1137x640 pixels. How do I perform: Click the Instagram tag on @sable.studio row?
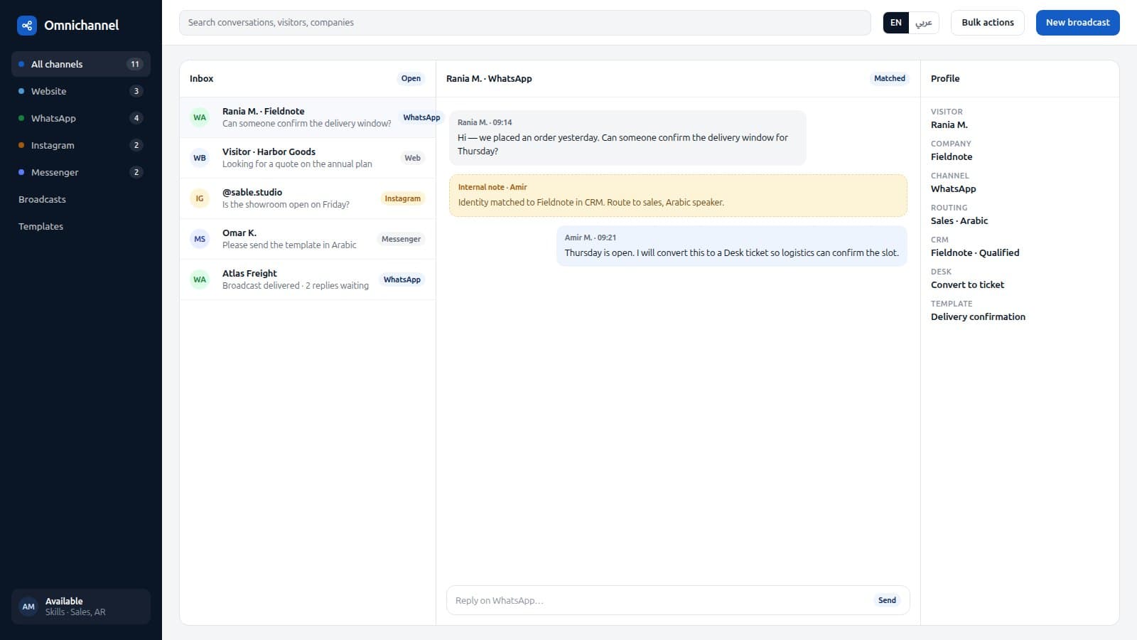click(402, 198)
